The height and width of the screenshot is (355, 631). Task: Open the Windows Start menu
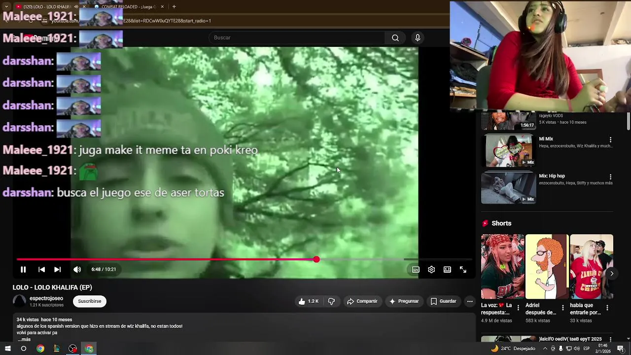pos(7,349)
